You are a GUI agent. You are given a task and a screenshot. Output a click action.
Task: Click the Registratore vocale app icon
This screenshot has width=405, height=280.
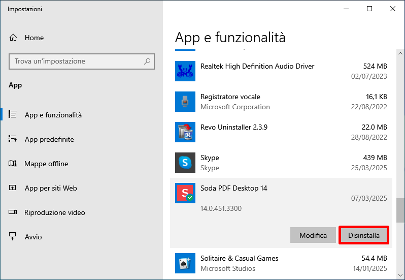tap(185, 102)
